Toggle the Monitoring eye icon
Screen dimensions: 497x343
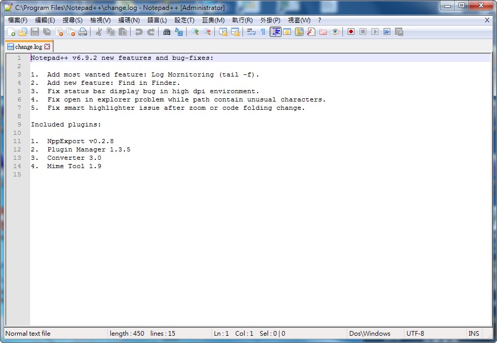tap(335, 32)
